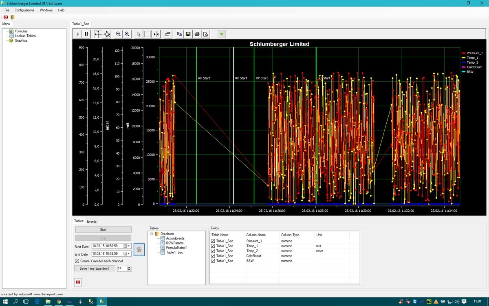
Task: Click the print chart icon
Action: (x=197, y=34)
